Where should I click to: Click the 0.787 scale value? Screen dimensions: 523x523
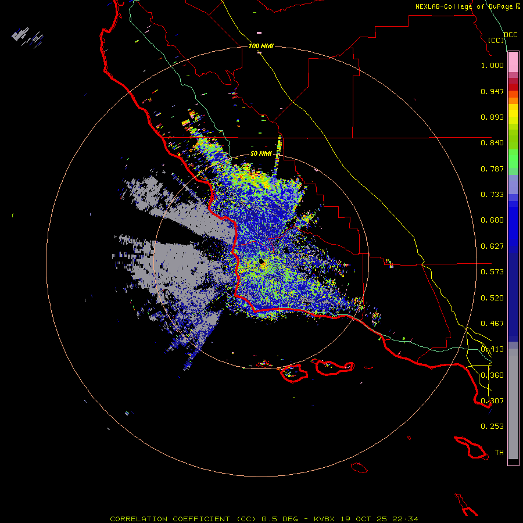[492, 169]
